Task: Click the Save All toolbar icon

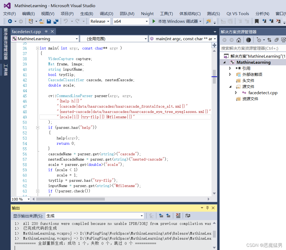Action: pyautogui.click(x=56, y=21)
